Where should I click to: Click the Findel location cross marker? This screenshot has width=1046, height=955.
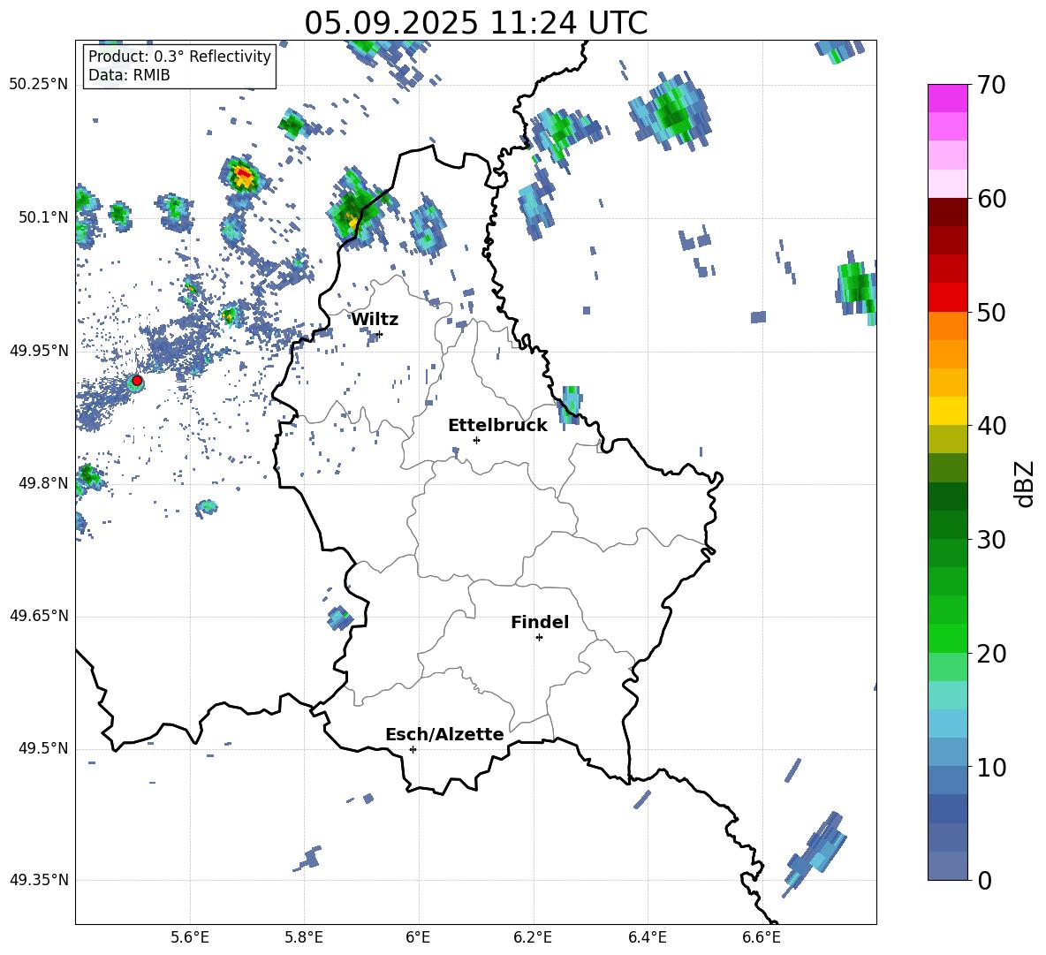tap(539, 638)
